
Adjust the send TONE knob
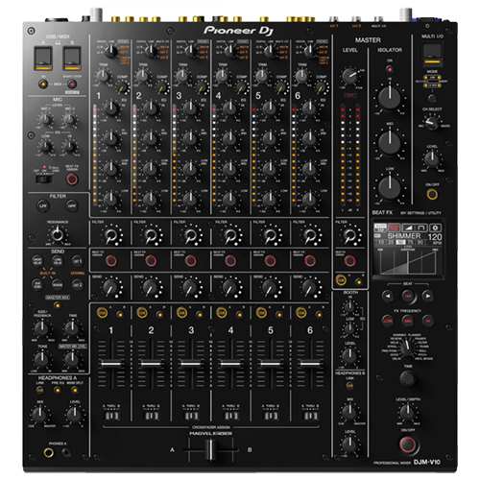click(41, 359)
